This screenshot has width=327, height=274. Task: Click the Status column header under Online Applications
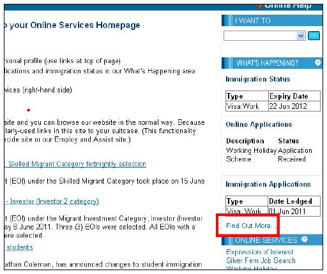(289, 141)
